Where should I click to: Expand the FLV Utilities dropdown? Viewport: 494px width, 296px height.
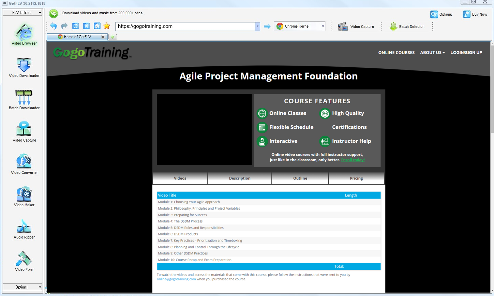coord(22,13)
